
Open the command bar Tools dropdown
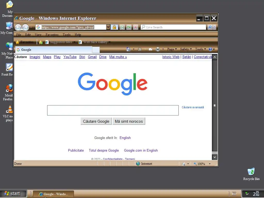pyautogui.click(x=200, y=49)
